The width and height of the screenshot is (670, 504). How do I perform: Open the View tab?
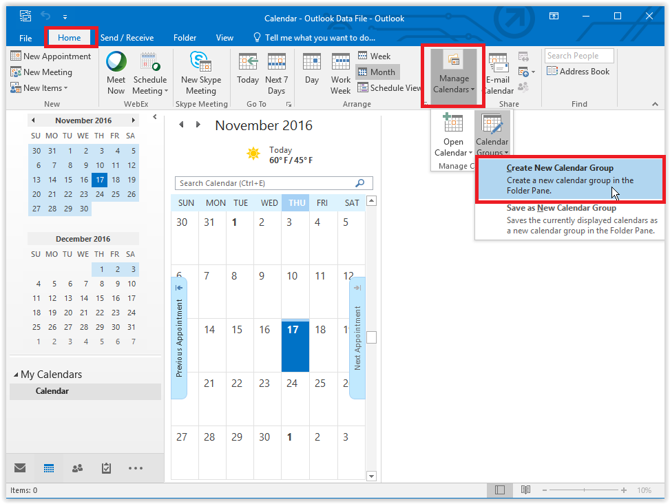[224, 38]
